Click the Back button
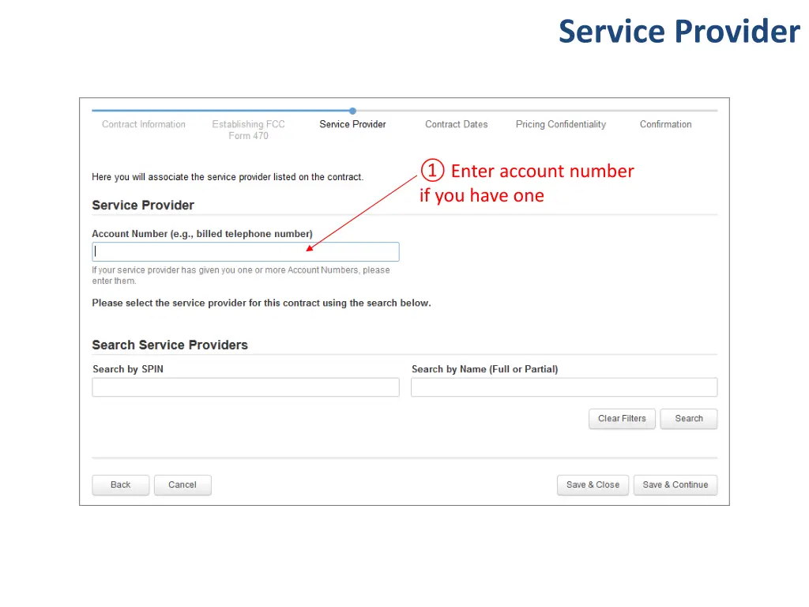The image size is (809, 607). (121, 484)
